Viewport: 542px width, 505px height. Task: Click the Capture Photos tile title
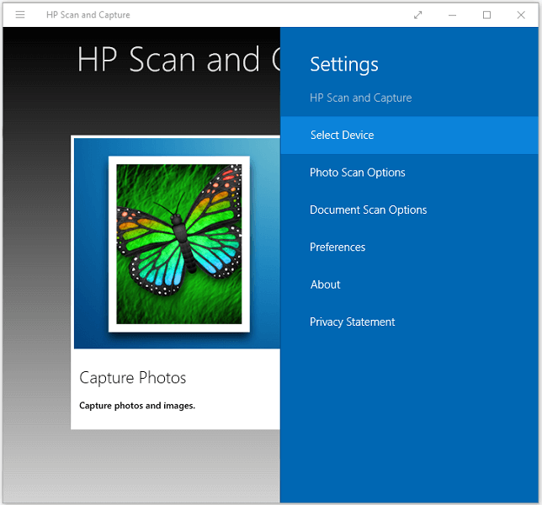(x=133, y=377)
